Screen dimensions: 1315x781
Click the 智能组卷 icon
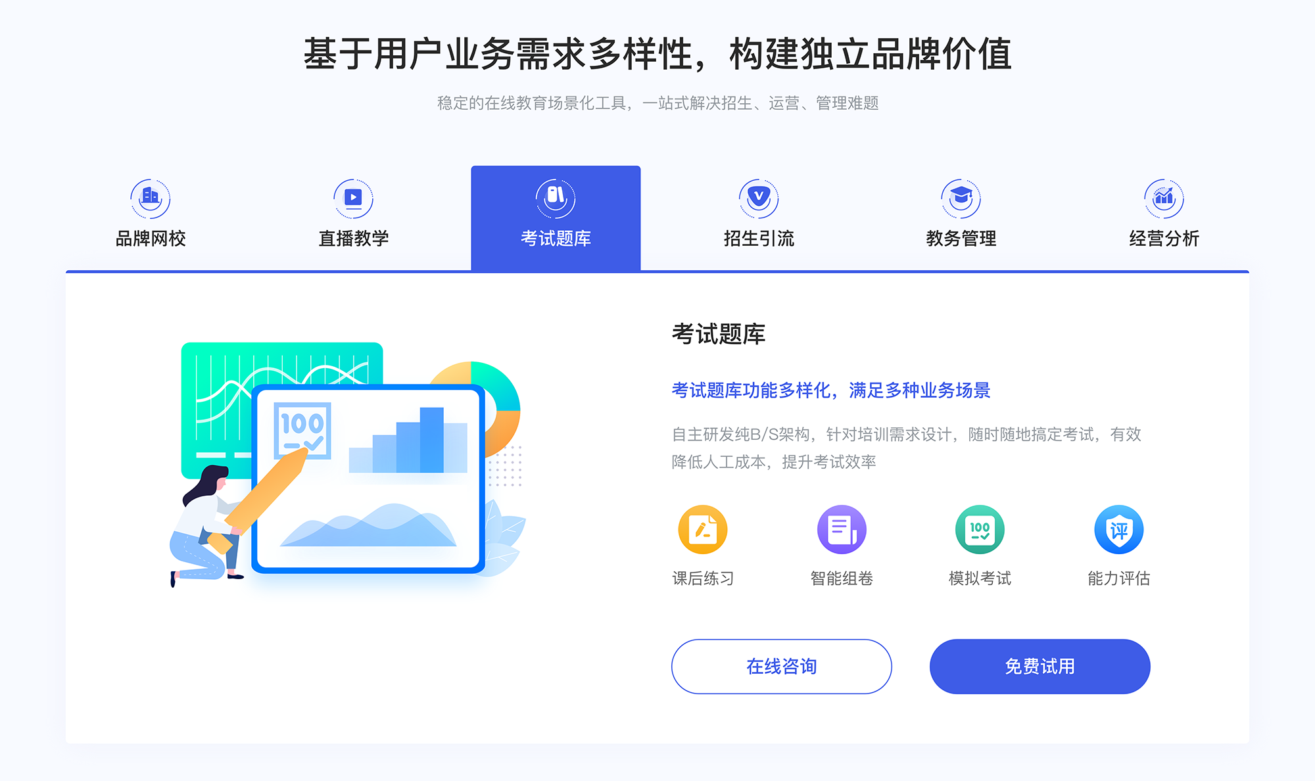pos(836,532)
